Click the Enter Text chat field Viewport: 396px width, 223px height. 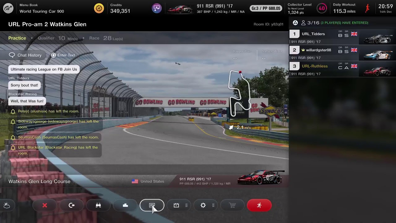coord(63,55)
